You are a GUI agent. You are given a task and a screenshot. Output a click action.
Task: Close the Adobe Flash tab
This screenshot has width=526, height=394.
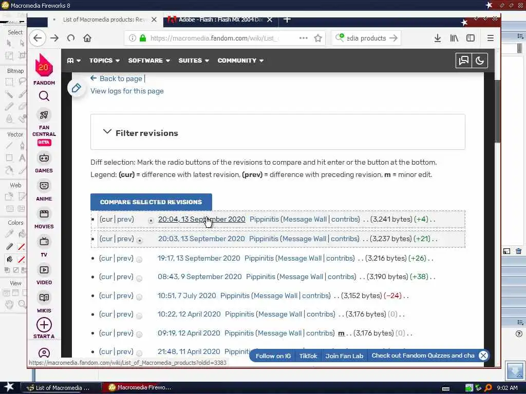tap(270, 19)
